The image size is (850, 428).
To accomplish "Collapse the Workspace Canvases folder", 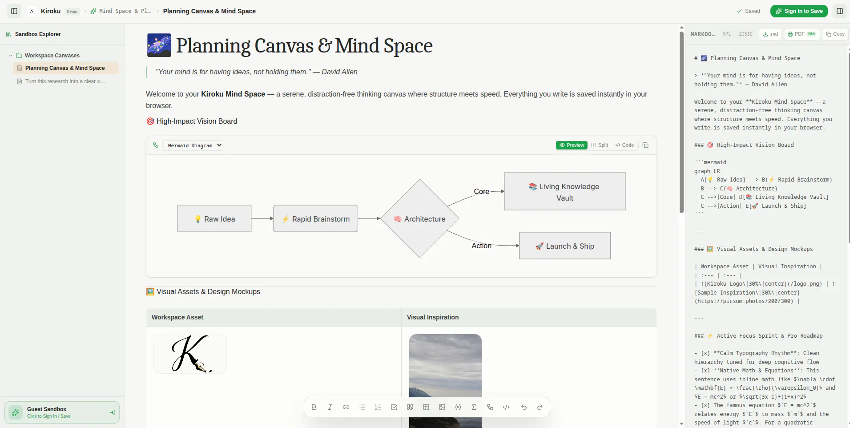I will coord(11,56).
